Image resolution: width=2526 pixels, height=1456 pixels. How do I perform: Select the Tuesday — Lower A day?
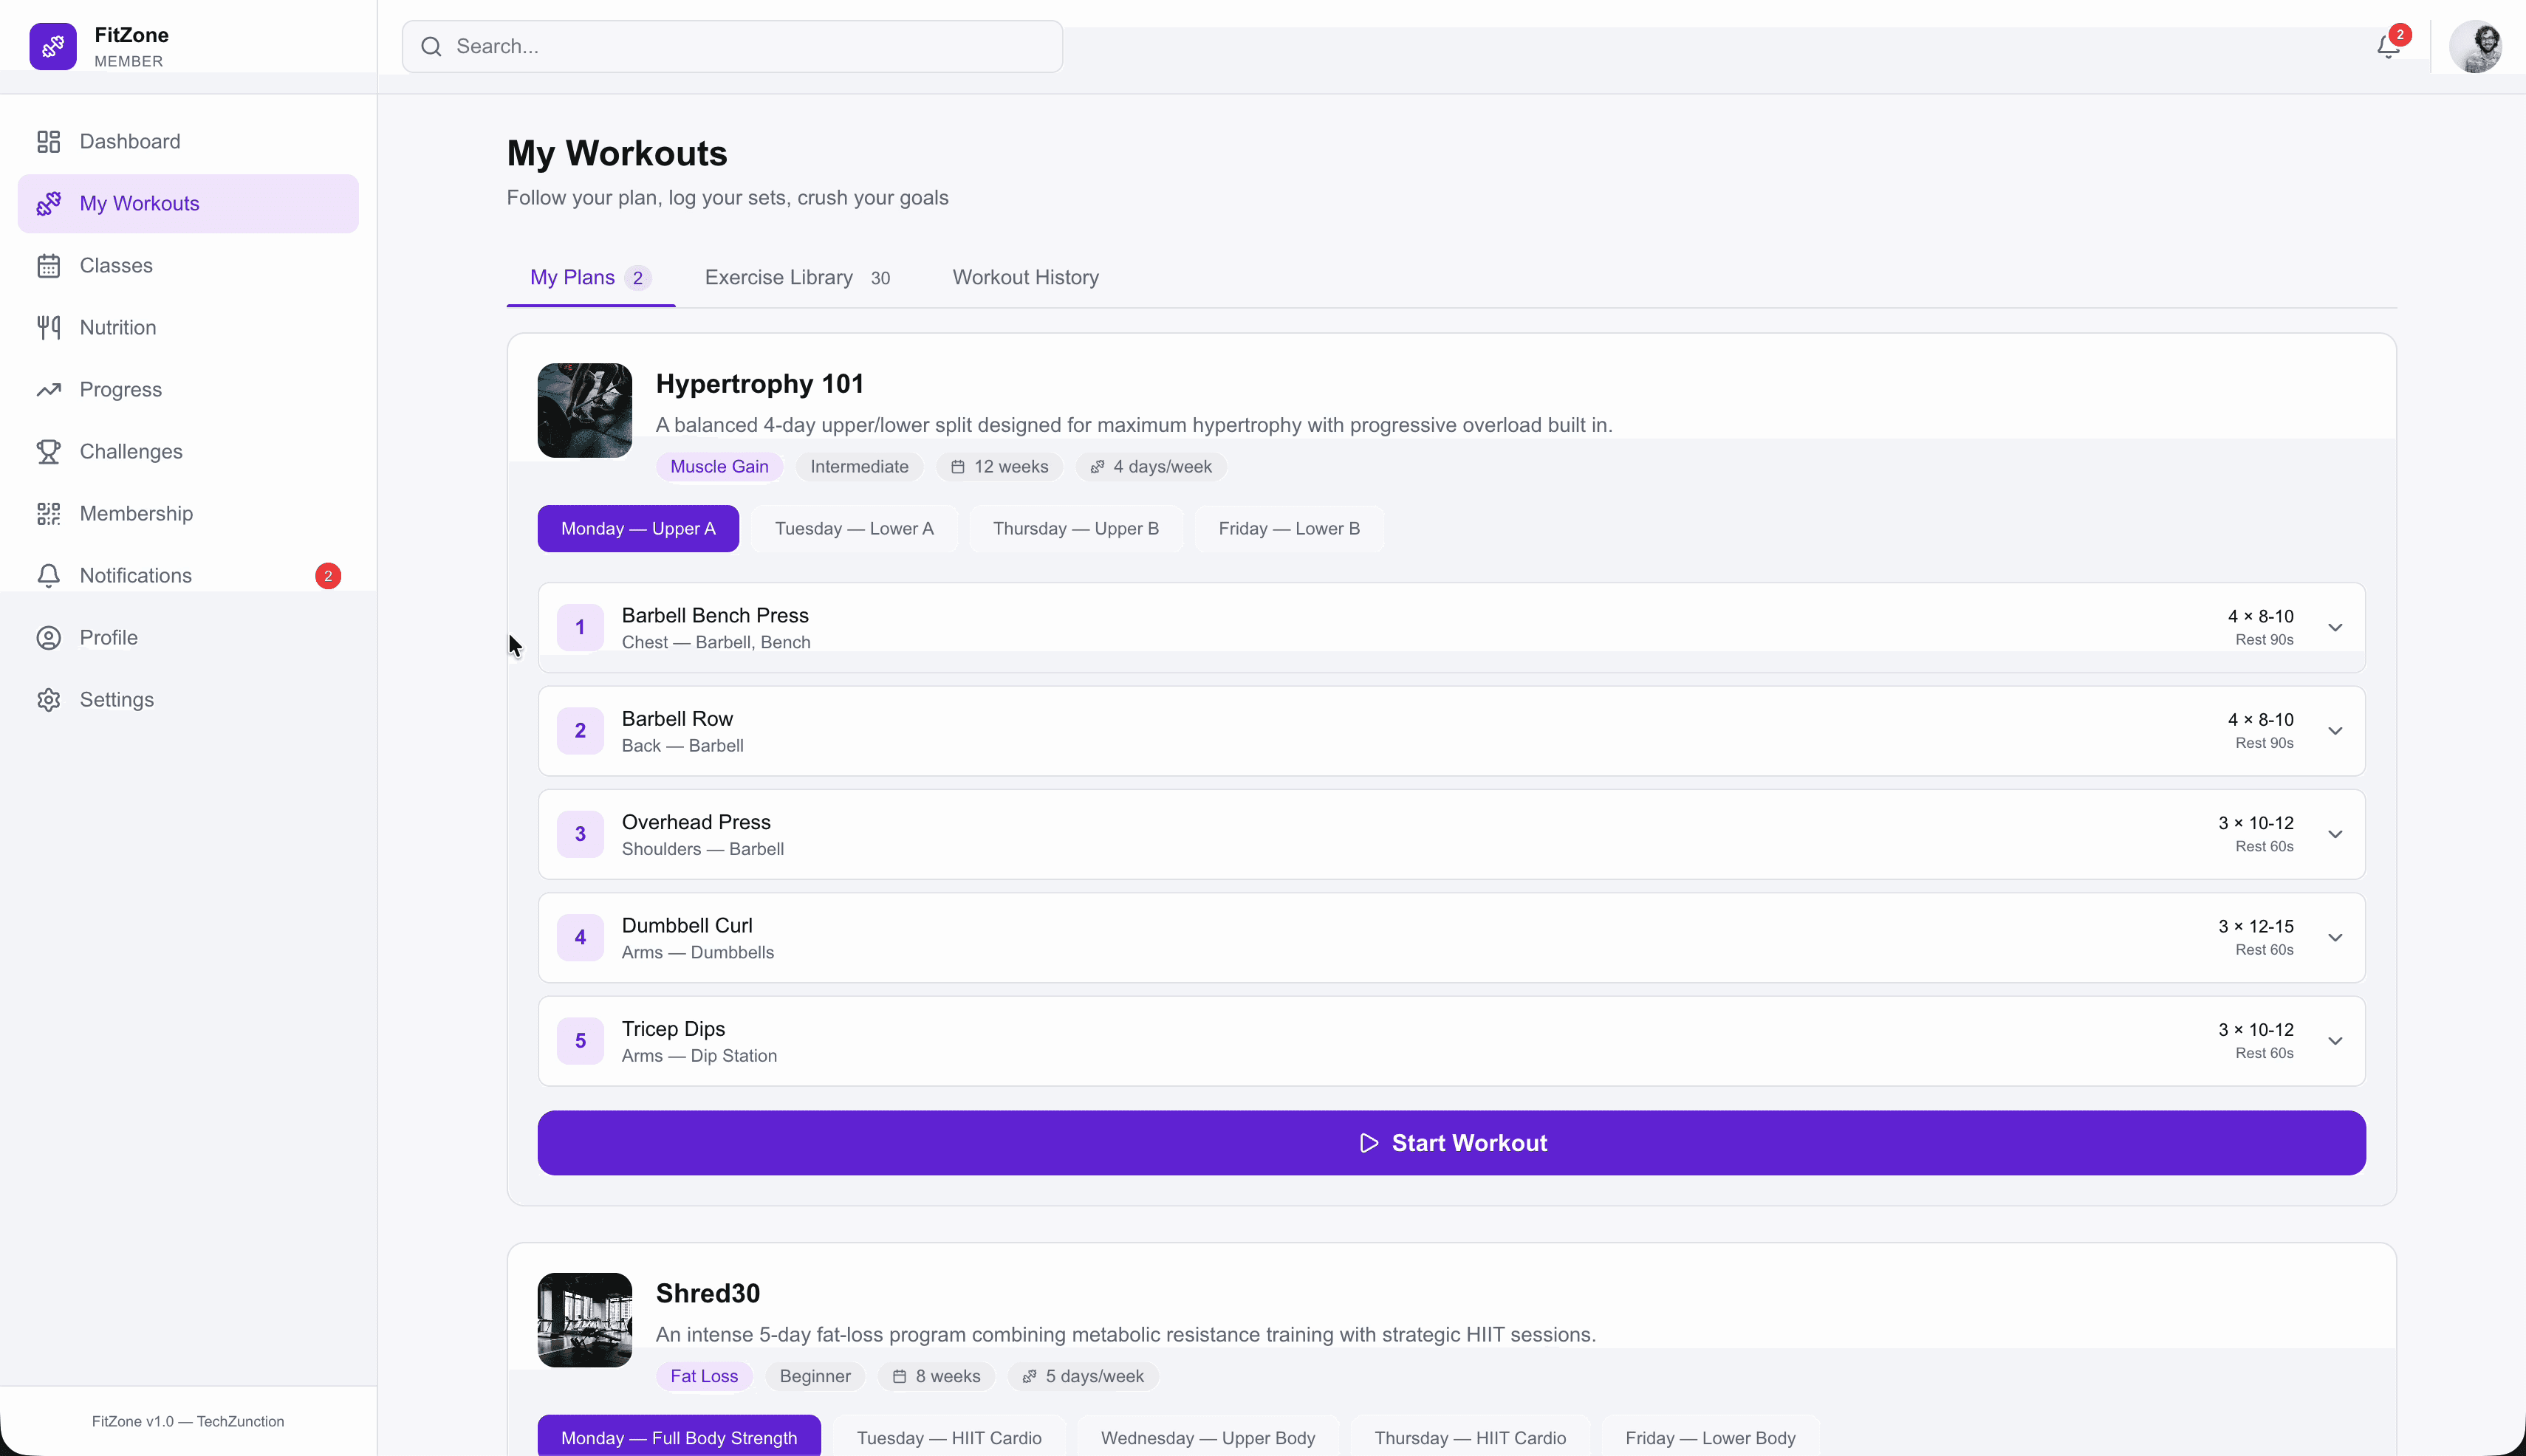coord(853,528)
